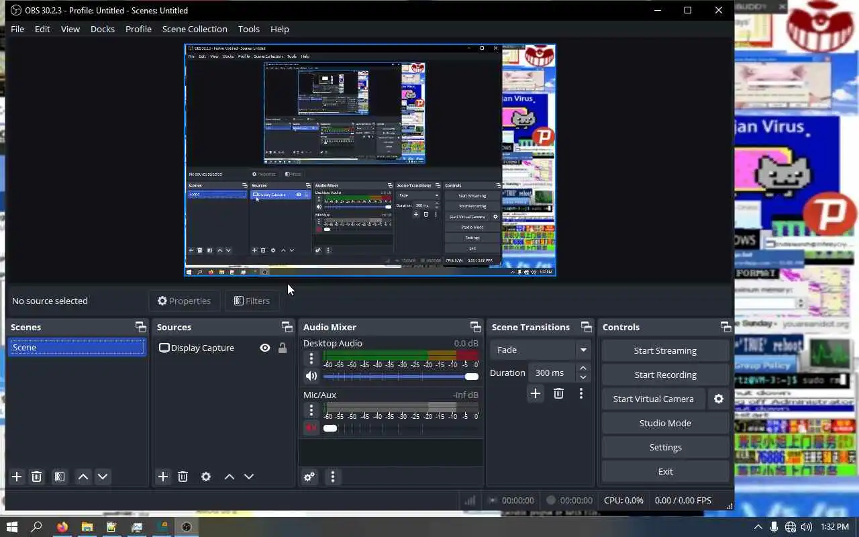The image size is (859, 537).
Task: Open transition properties three-dots icon
Action: [x=581, y=393]
